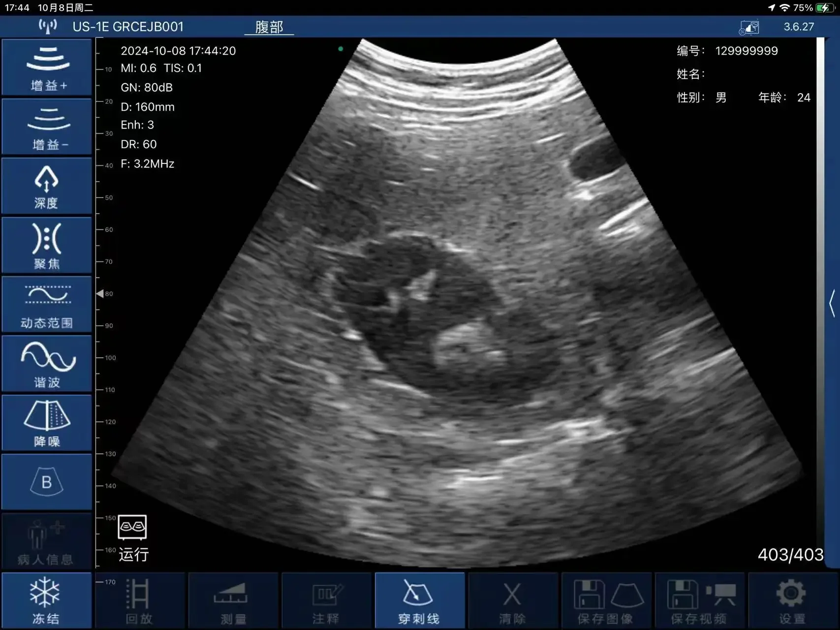Viewport: 840px width, 630px height.
Task: Decrease gain with 增益- button
Action: (x=47, y=126)
